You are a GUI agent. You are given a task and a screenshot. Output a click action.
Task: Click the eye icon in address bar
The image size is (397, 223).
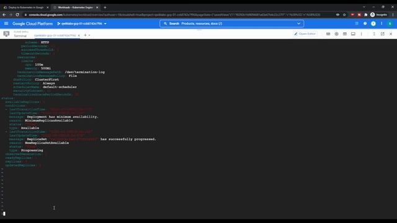point(337,15)
